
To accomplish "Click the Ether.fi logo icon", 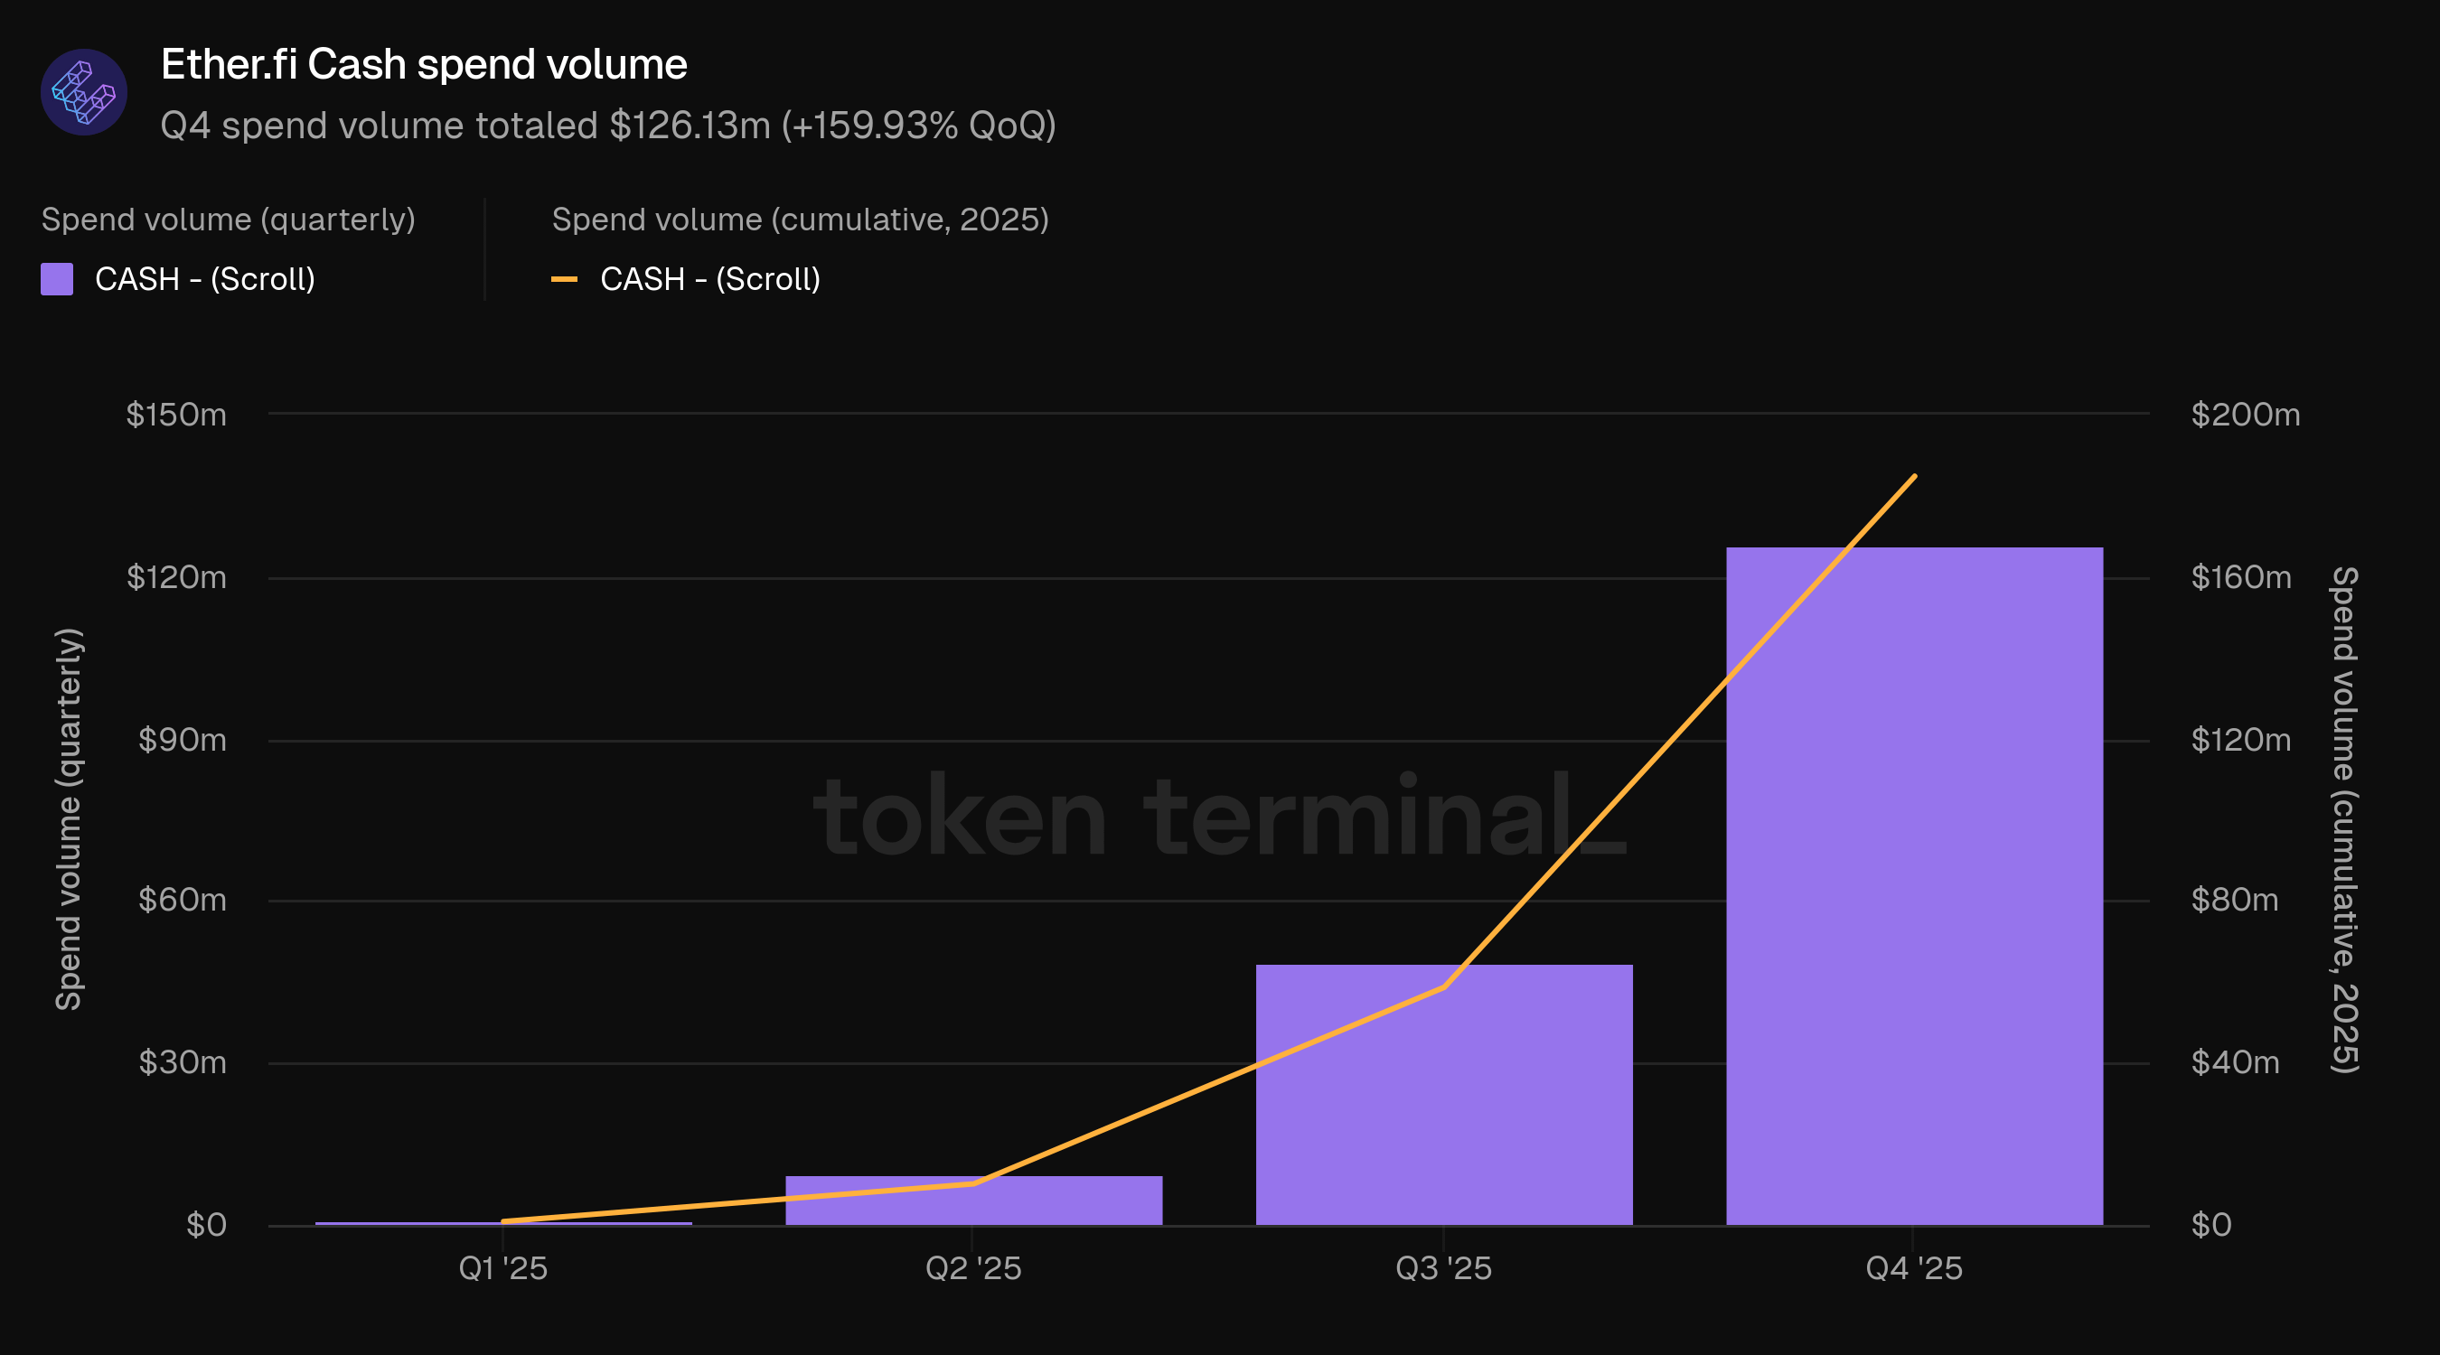I will click(x=83, y=92).
